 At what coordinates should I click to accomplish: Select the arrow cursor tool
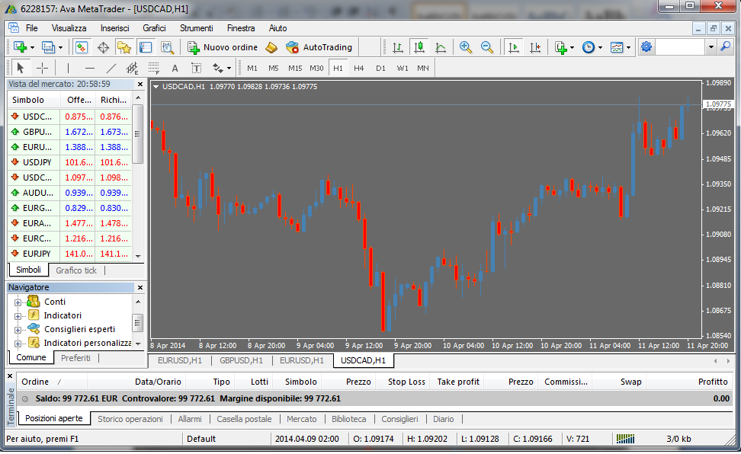tap(21, 68)
